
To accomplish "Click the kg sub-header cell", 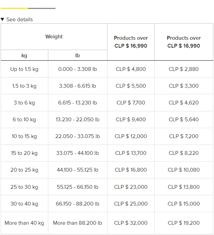I will [x=24, y=55].
